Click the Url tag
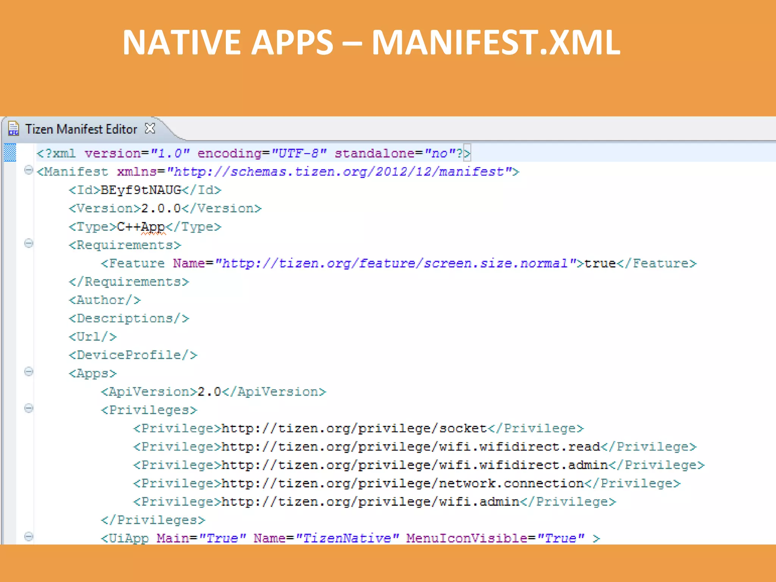Image resolution: width=776 pixels, height=582 pixels. tap(92, 336)
